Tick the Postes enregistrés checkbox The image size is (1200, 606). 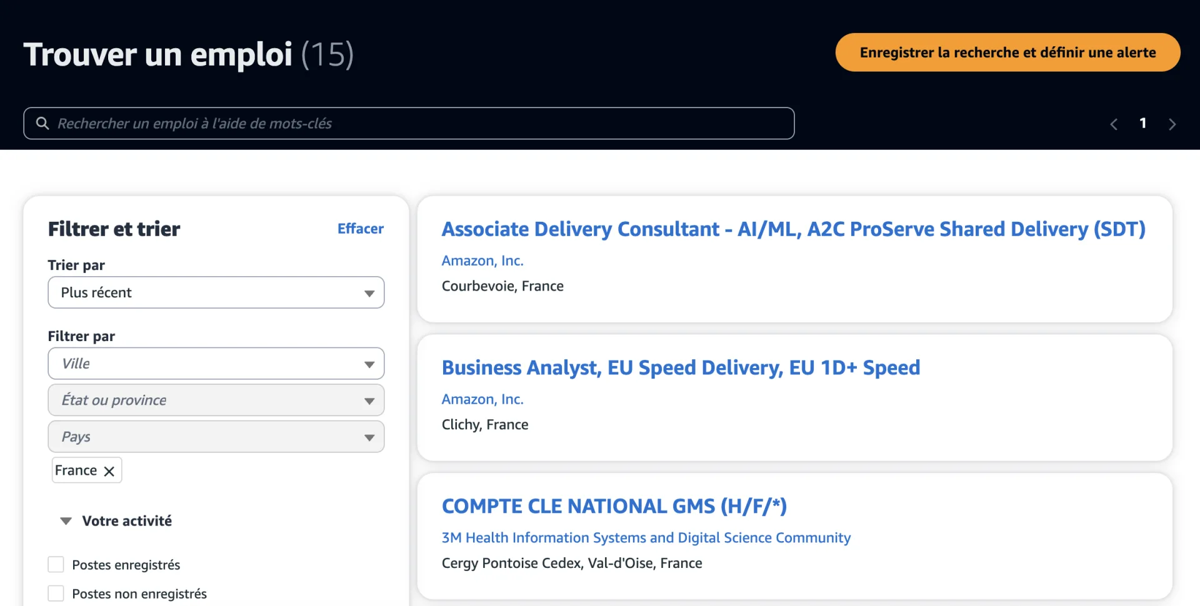[x=56, y=565]
